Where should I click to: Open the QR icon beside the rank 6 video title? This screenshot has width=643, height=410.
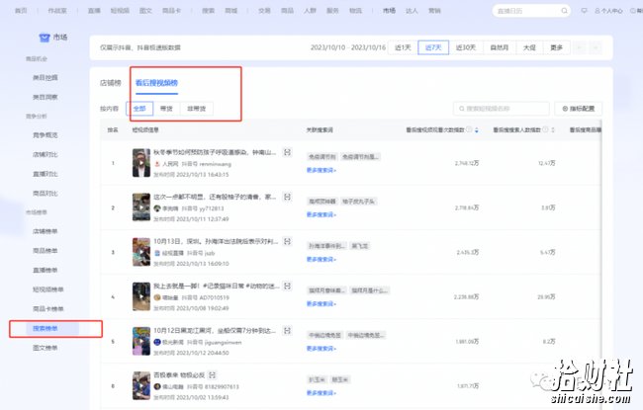tap(212, 374)
